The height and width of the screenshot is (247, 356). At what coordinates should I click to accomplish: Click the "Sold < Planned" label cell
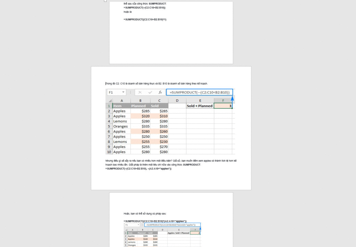tap(200, 106)
